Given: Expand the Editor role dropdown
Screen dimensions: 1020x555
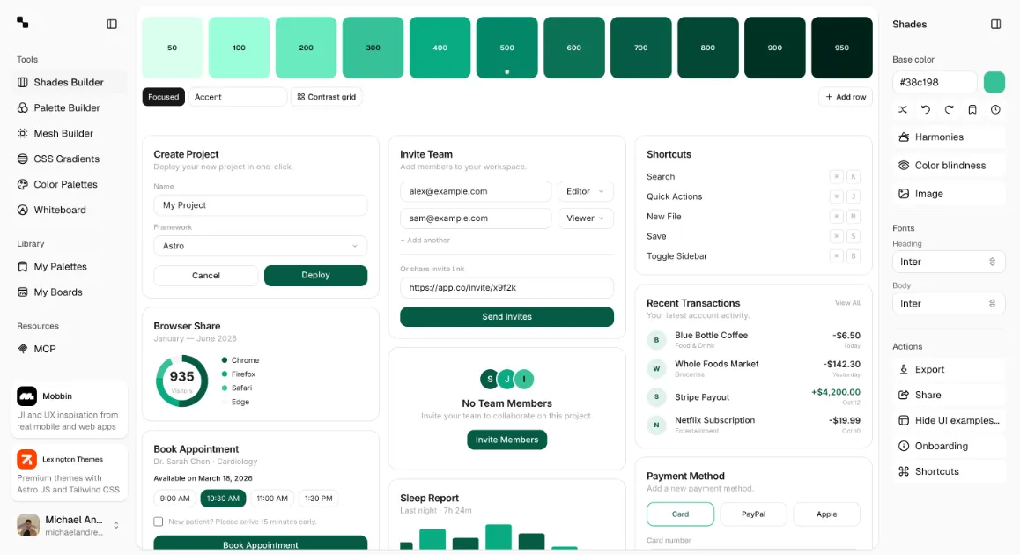Looking at the screenshot, I should tap(585, 191).
